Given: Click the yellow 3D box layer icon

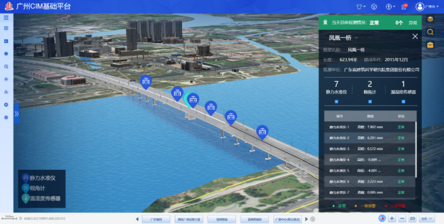Looking at the screenshot, I should pyautogui.click(x=430, y=19).
